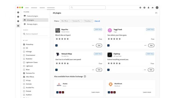
Task: Check the Dreamweaver app filter
Action: coord(24,55)
